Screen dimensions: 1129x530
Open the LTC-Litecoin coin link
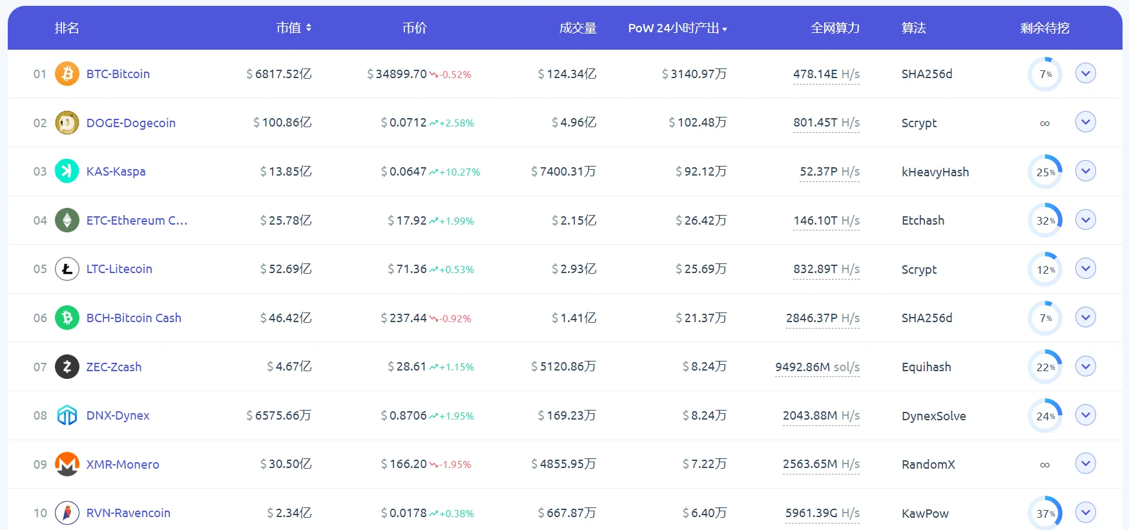tap(119, 269)
